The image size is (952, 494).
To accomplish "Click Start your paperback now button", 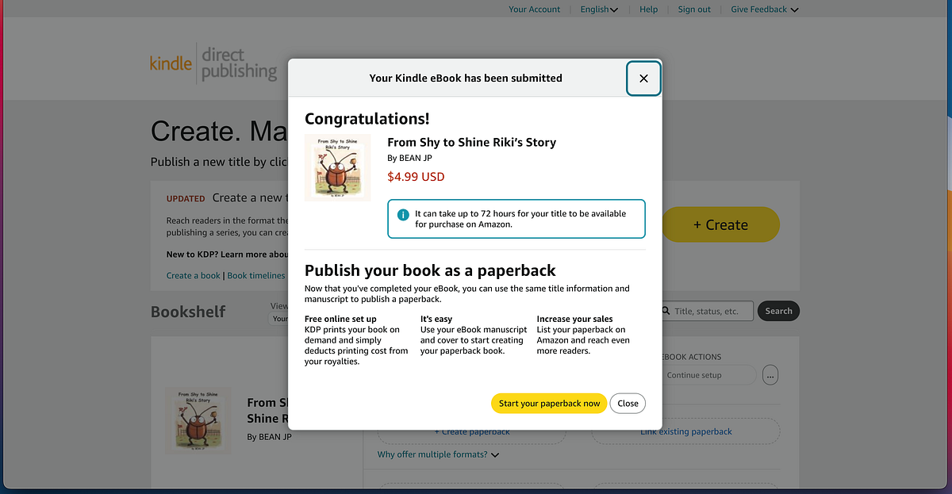I will [x=549, y=404].
